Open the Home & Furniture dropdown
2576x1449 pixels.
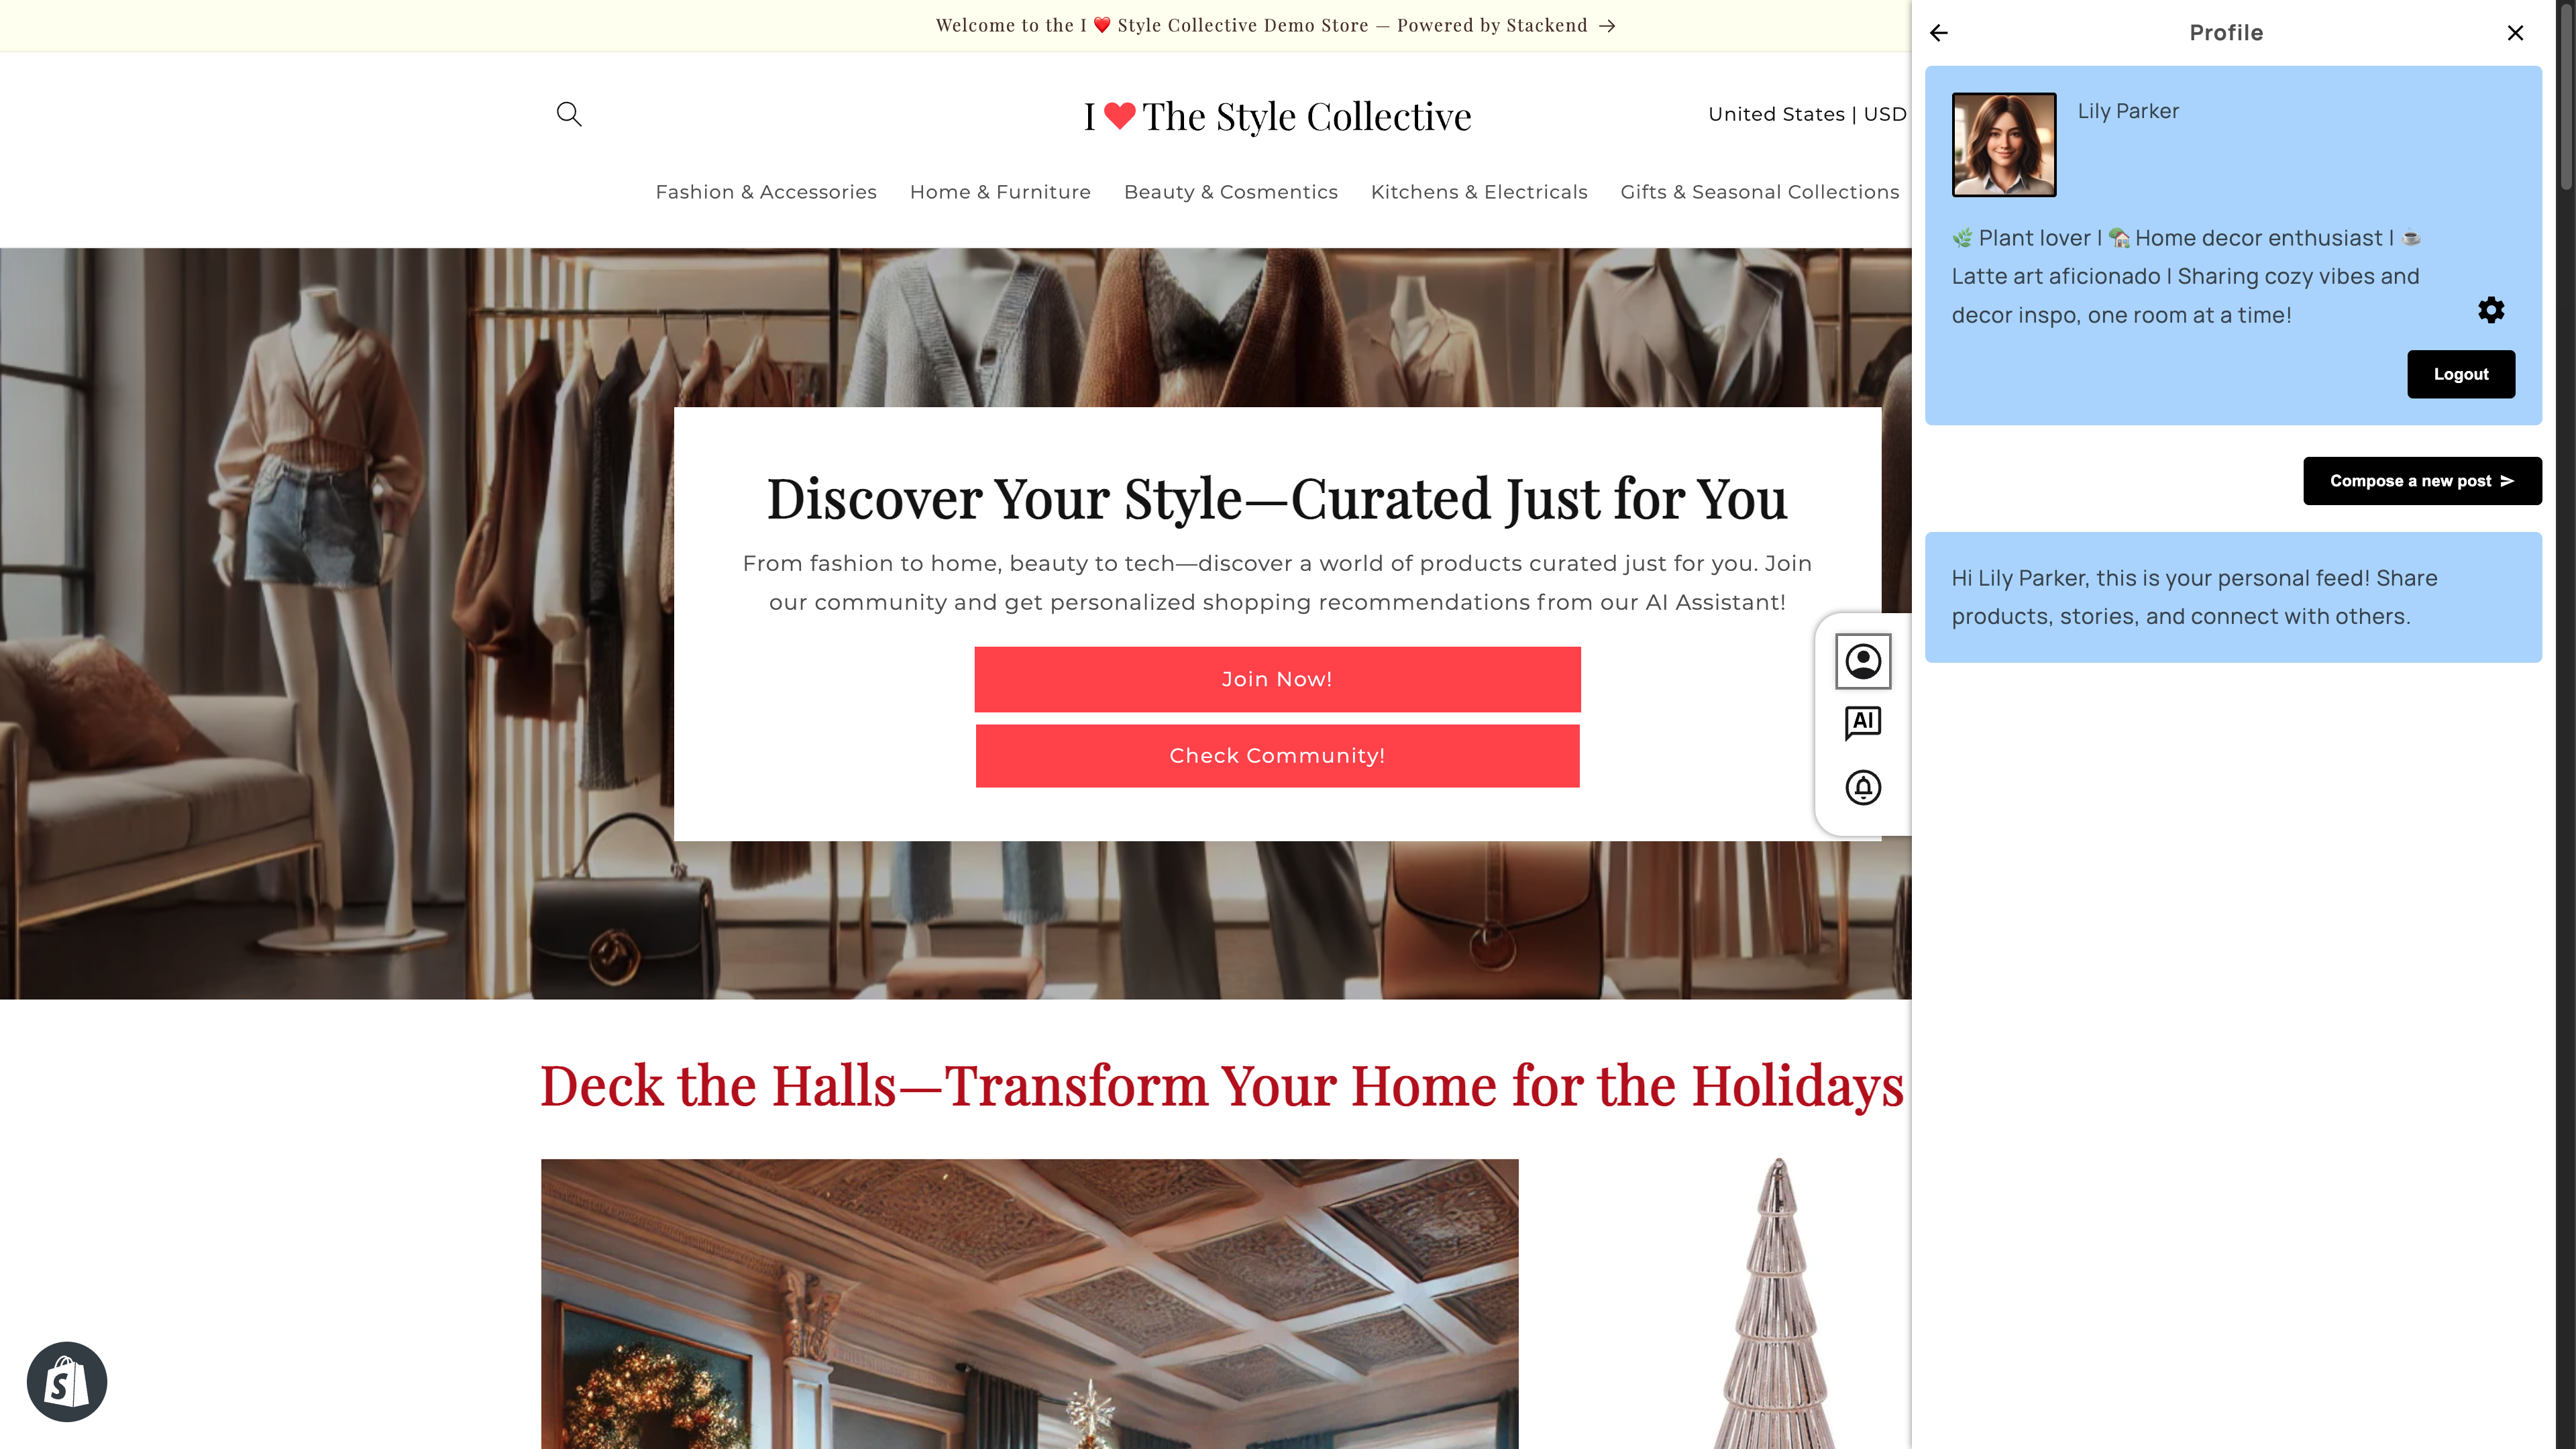coord(1000,191)
